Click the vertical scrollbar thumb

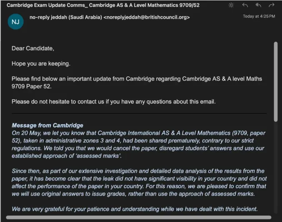point(275,81)
